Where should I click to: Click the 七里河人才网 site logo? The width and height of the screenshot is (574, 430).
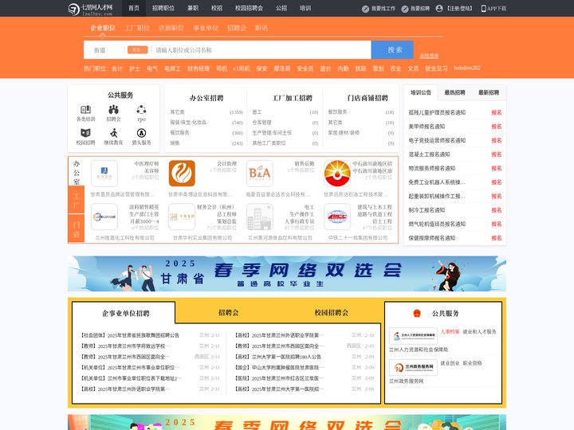pos(90,9)
